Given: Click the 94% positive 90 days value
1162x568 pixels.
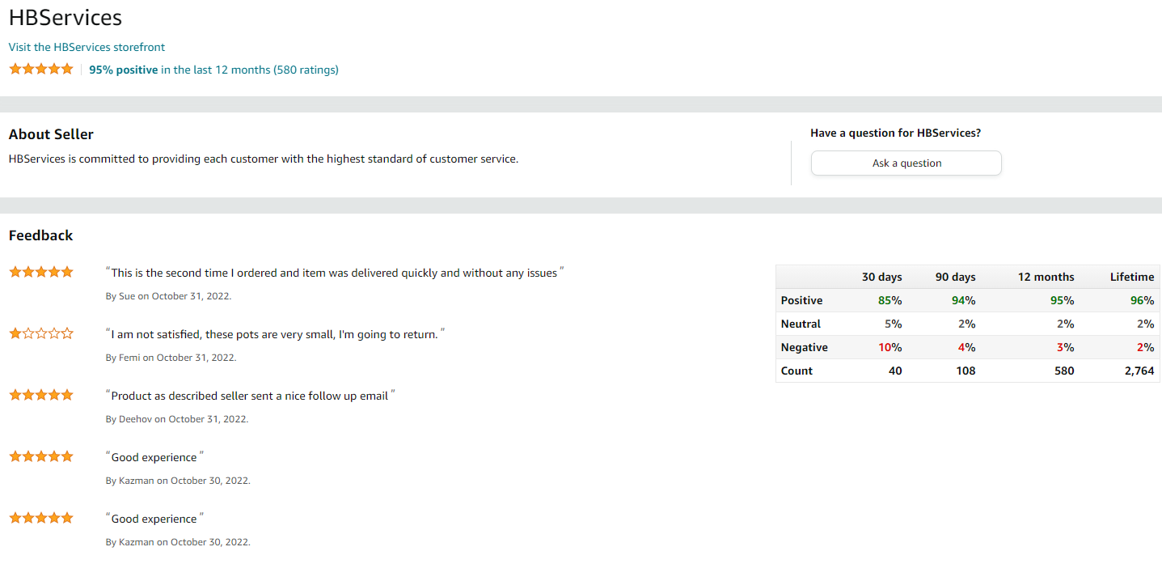Looking at the screenshot, I should pyautogui.click(x=963, y=300).
